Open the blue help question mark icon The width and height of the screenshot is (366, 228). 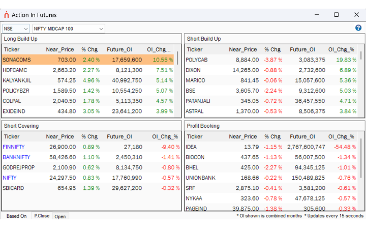click(358, 28)
